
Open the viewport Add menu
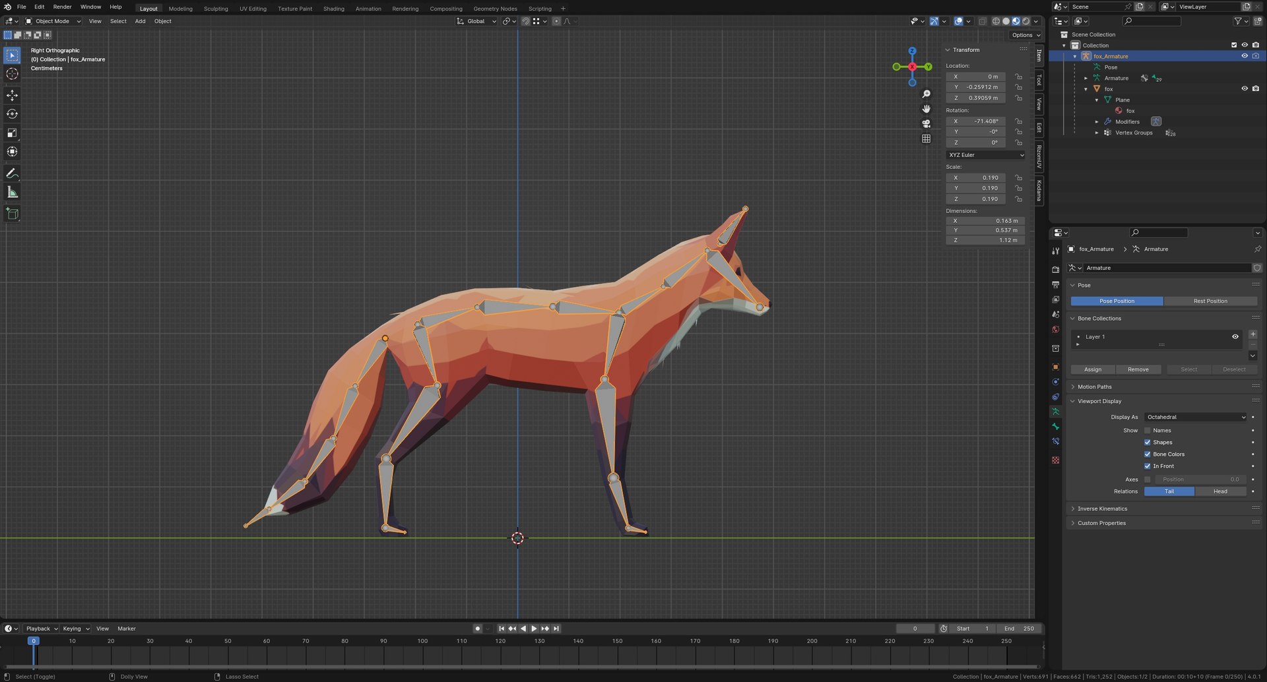[140, 21]
